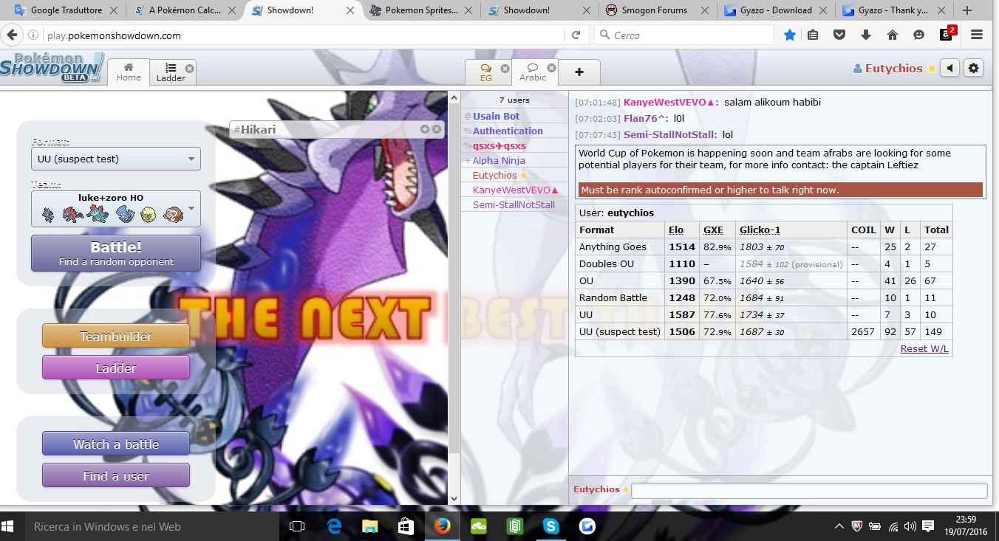Click the URL address bar
999x541 pixels.
[x=303, y=35]
